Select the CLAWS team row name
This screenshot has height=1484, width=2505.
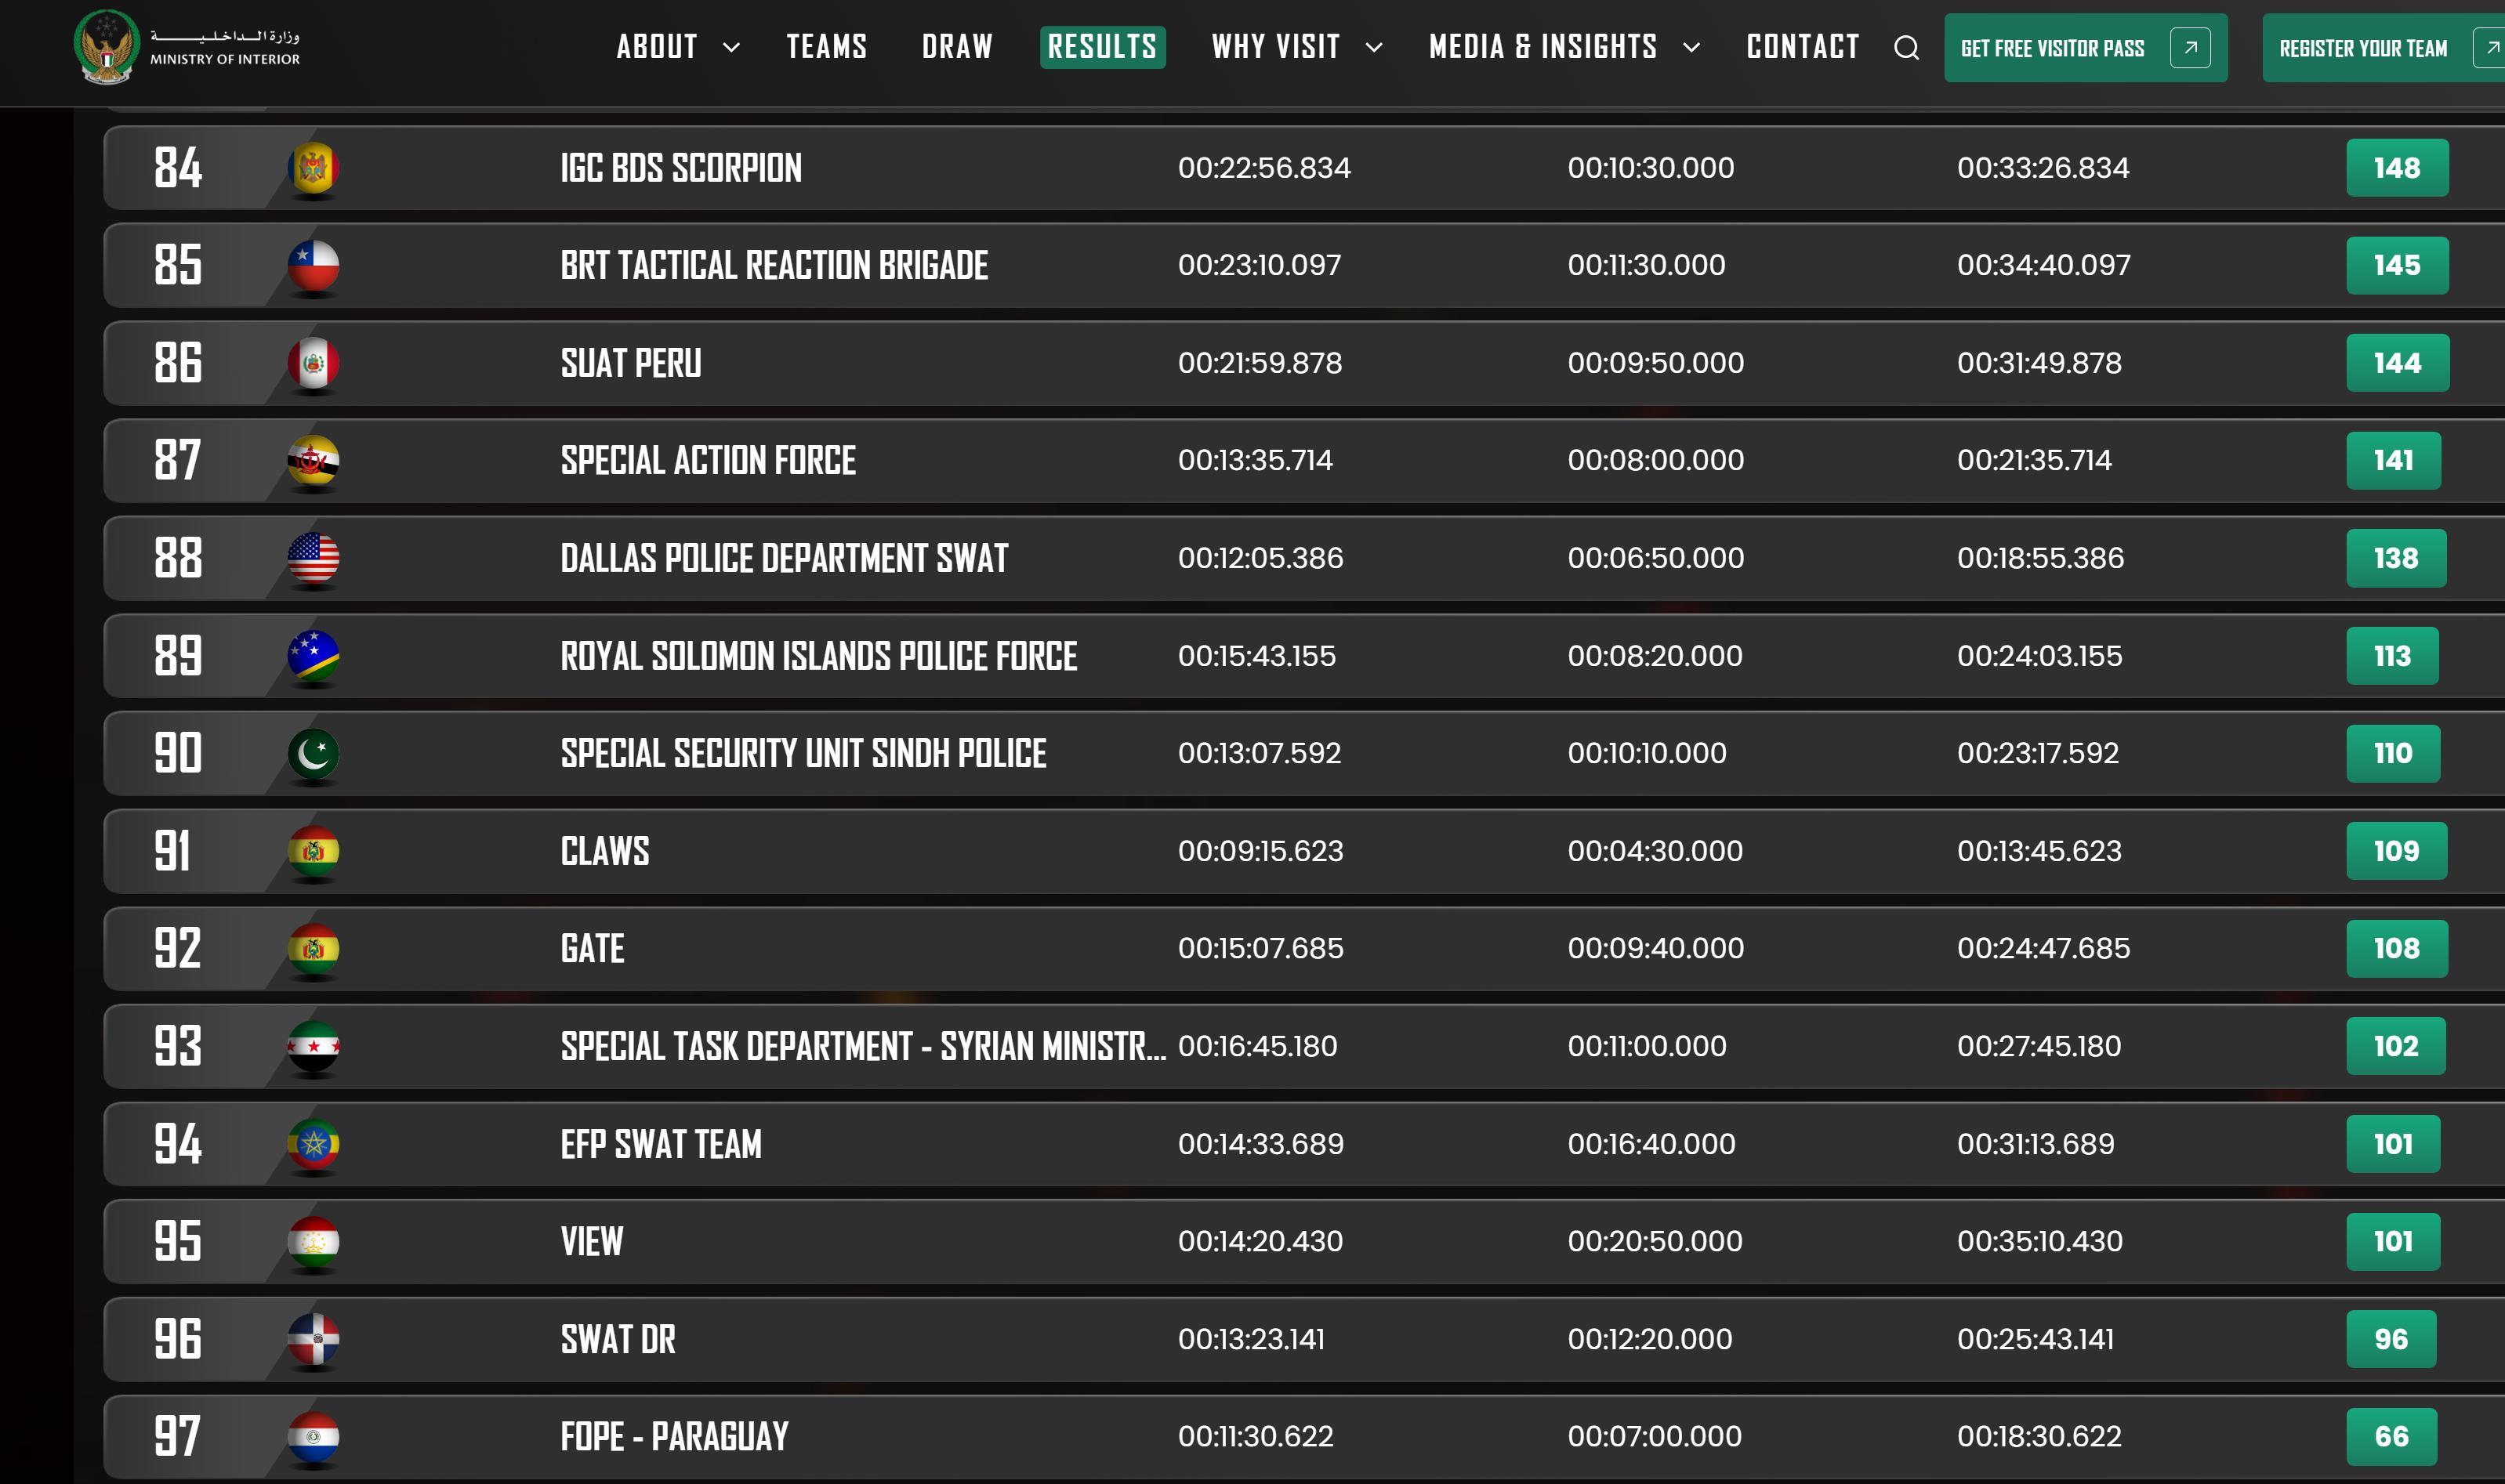click(x=604, y=851)
